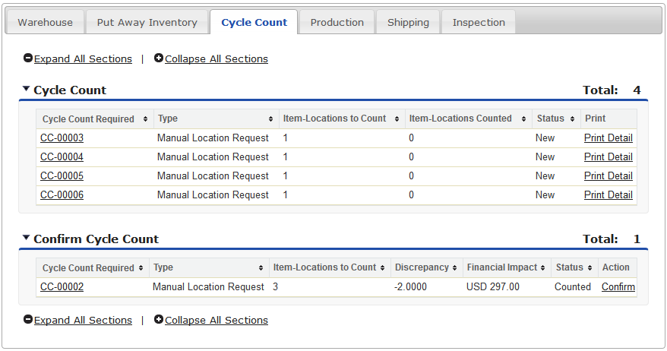
Task: Sort by Financial Impact column
Action: pos(501,268)
